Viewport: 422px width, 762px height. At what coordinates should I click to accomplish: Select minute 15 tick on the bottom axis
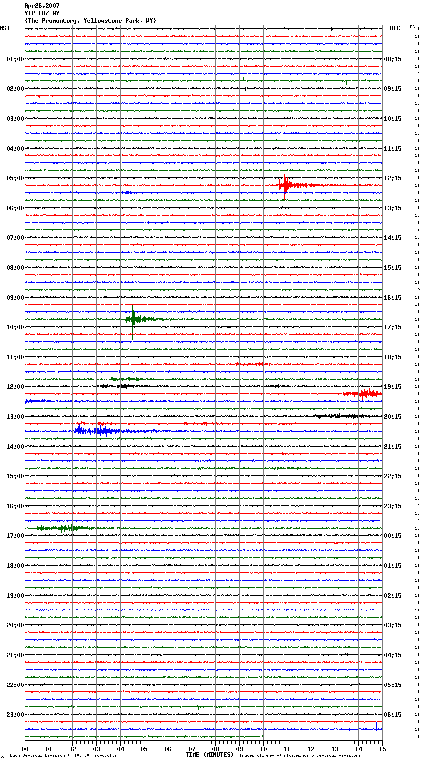click(x=382, y=749)
